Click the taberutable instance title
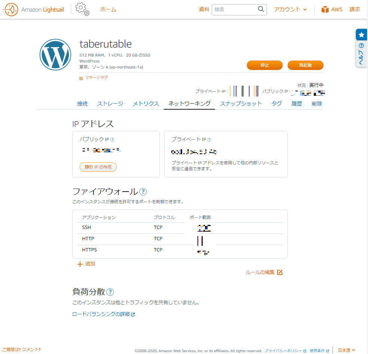The width and height of the screenshot is (368, 354). (105, 44)
